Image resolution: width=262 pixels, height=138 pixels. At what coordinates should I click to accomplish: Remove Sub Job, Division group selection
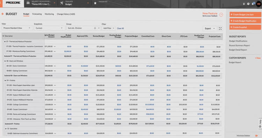tap(95, 28)
